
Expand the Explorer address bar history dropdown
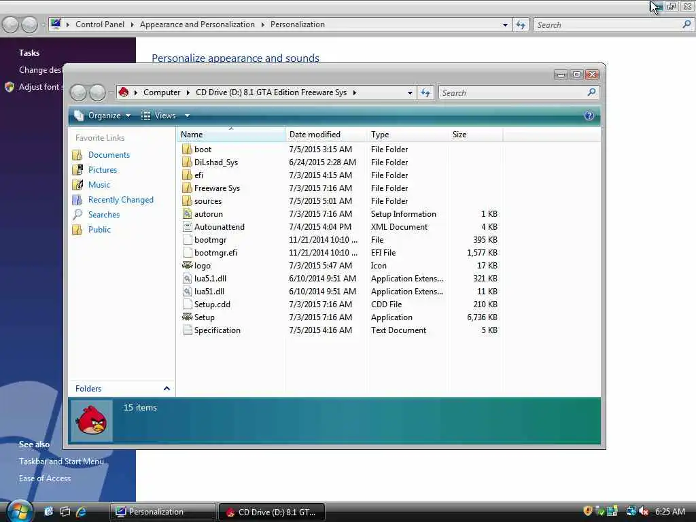tap(410, 92)
